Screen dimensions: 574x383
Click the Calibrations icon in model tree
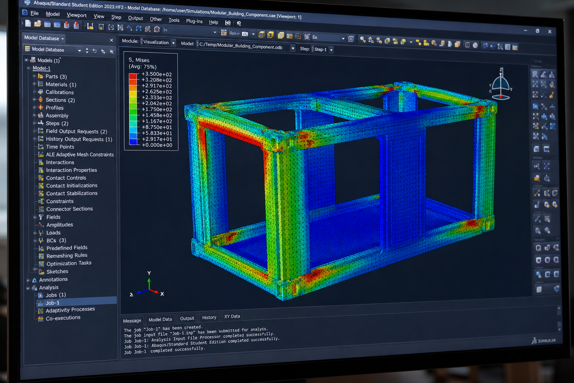[x=40, y=92]
